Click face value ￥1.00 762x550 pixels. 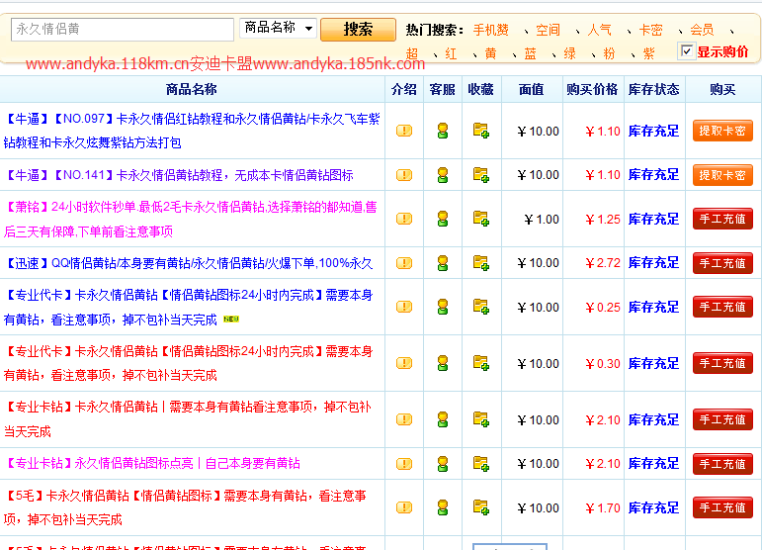(x=542, y=220)
